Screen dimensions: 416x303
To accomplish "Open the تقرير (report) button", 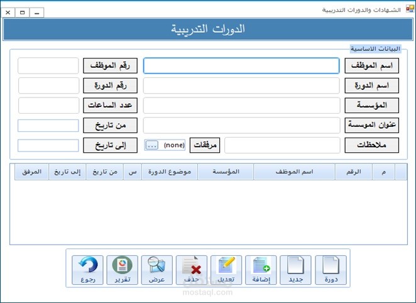I will click(123, 270).
